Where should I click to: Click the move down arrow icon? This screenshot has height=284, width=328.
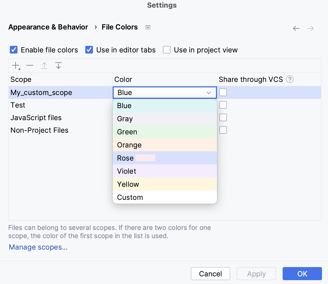coord(58,66)
